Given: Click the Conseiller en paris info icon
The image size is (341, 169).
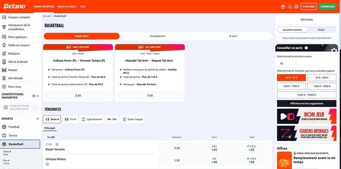Looking at the screenshot, I should coord(306,48).
